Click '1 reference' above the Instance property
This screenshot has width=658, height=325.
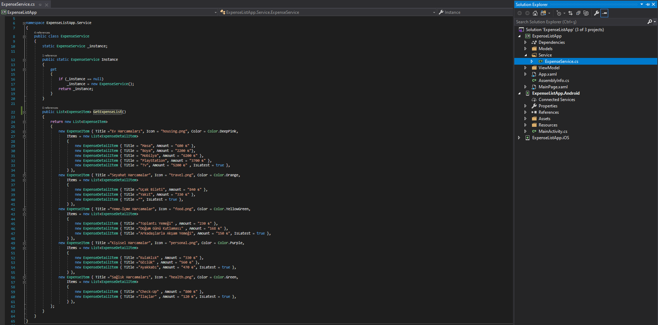49,55
